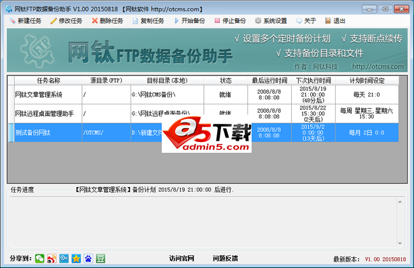The height and width of the screenshot is (268, 414).
Task: Click the 状态 column header
Action: (225, 80)
